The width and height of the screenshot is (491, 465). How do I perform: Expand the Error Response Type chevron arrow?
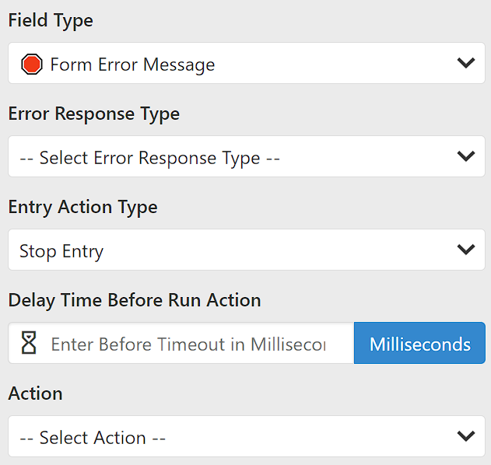466,156
